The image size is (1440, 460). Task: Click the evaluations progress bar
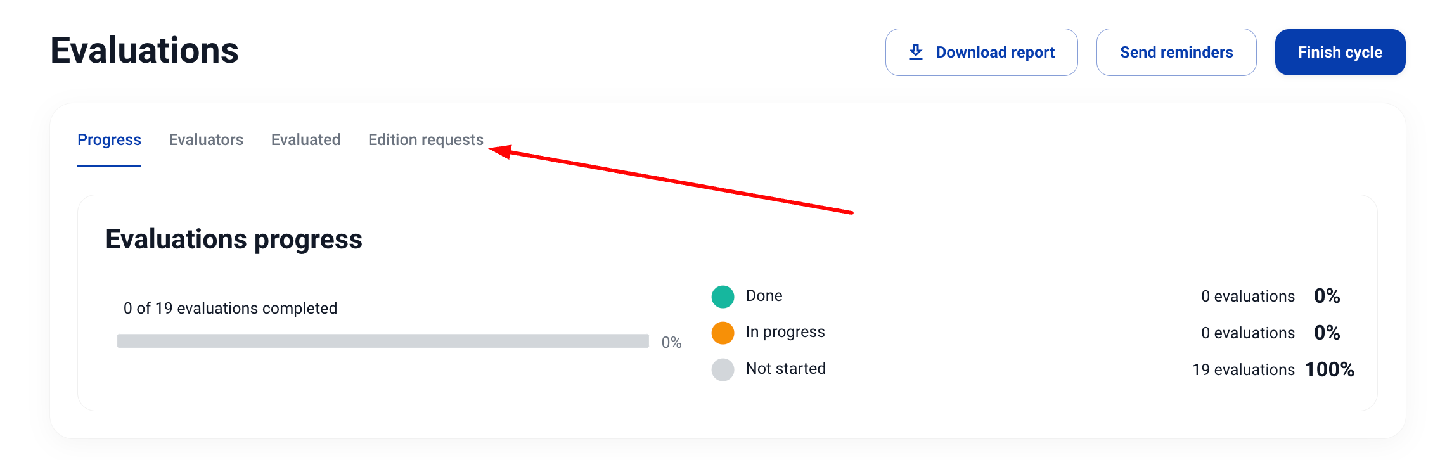tap(383, 341)
